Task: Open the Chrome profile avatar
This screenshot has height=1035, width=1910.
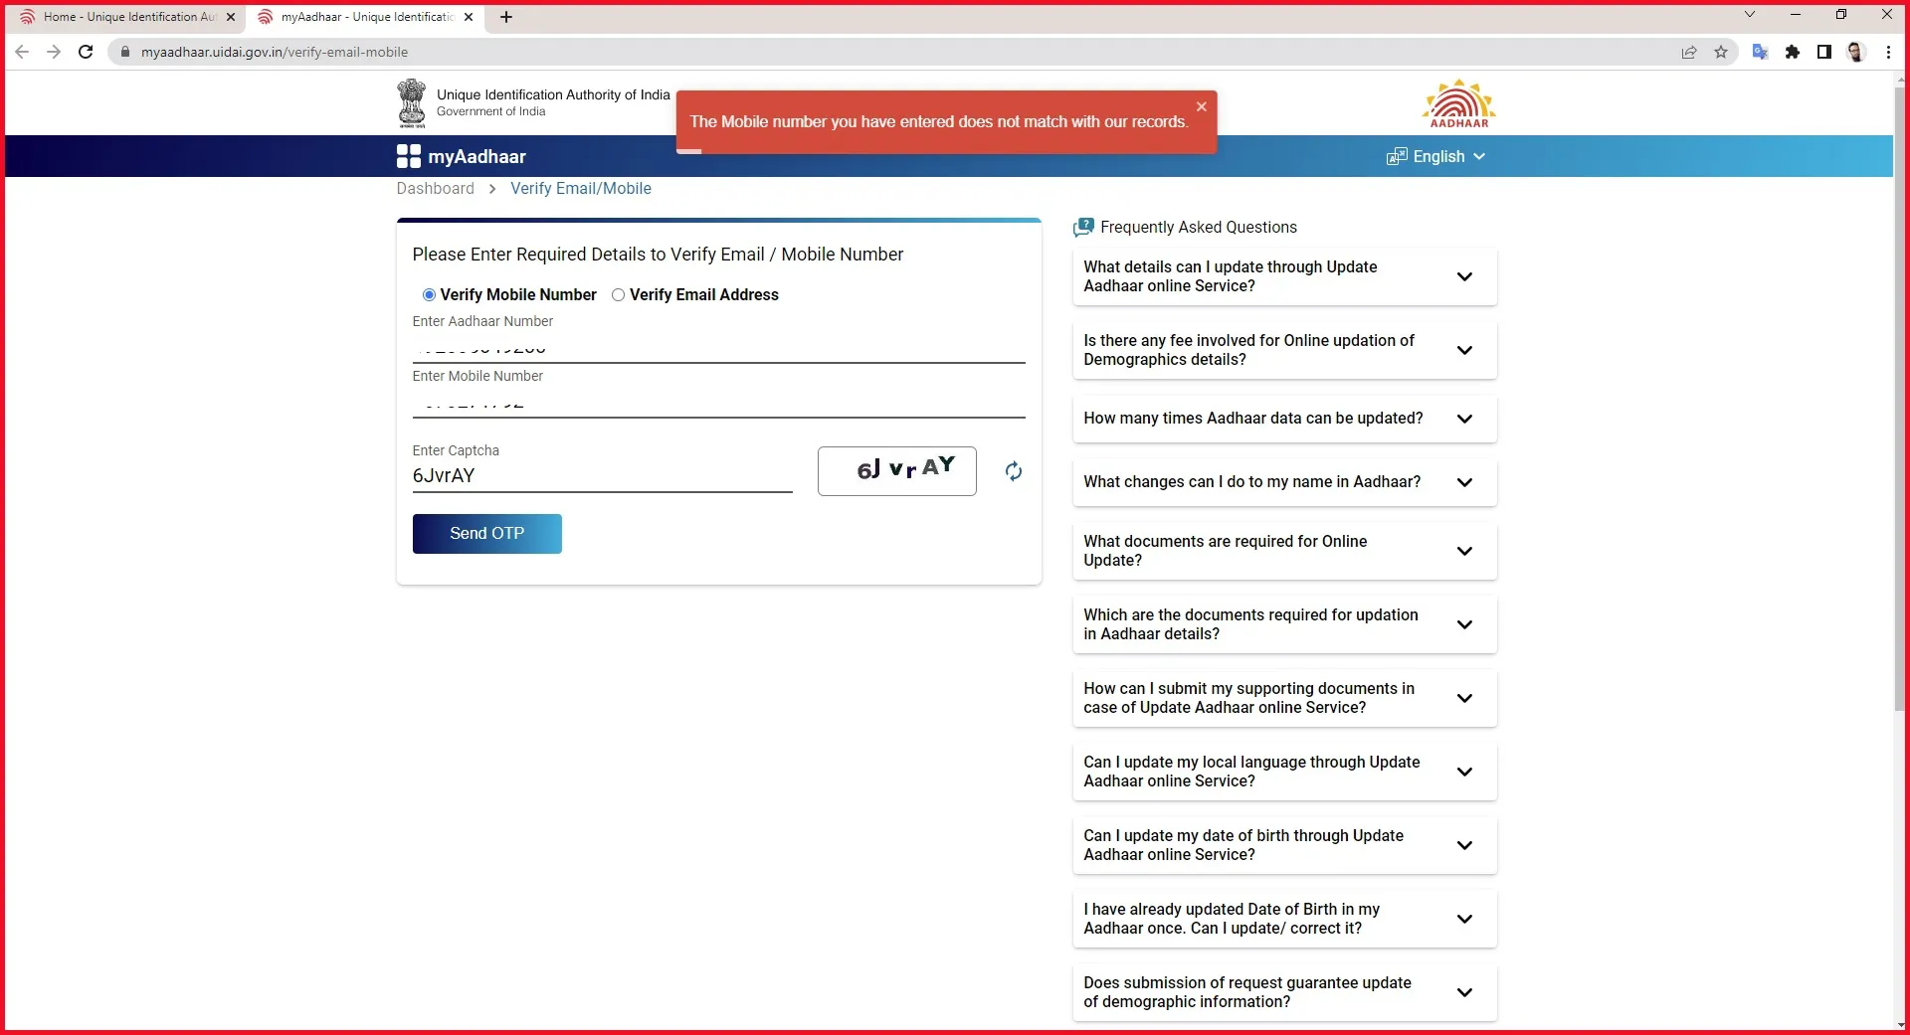Action: [x=1856, y=52]
